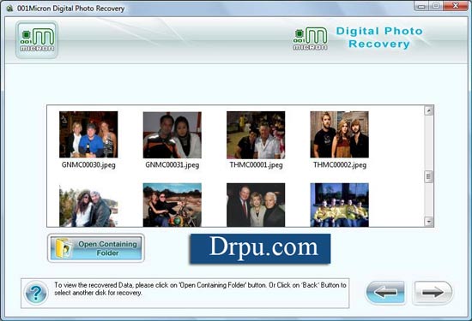Screen dimensions: 472x321
Task: Select thumbnail GNMC00031.jpeg
Action: click(172, 135)
